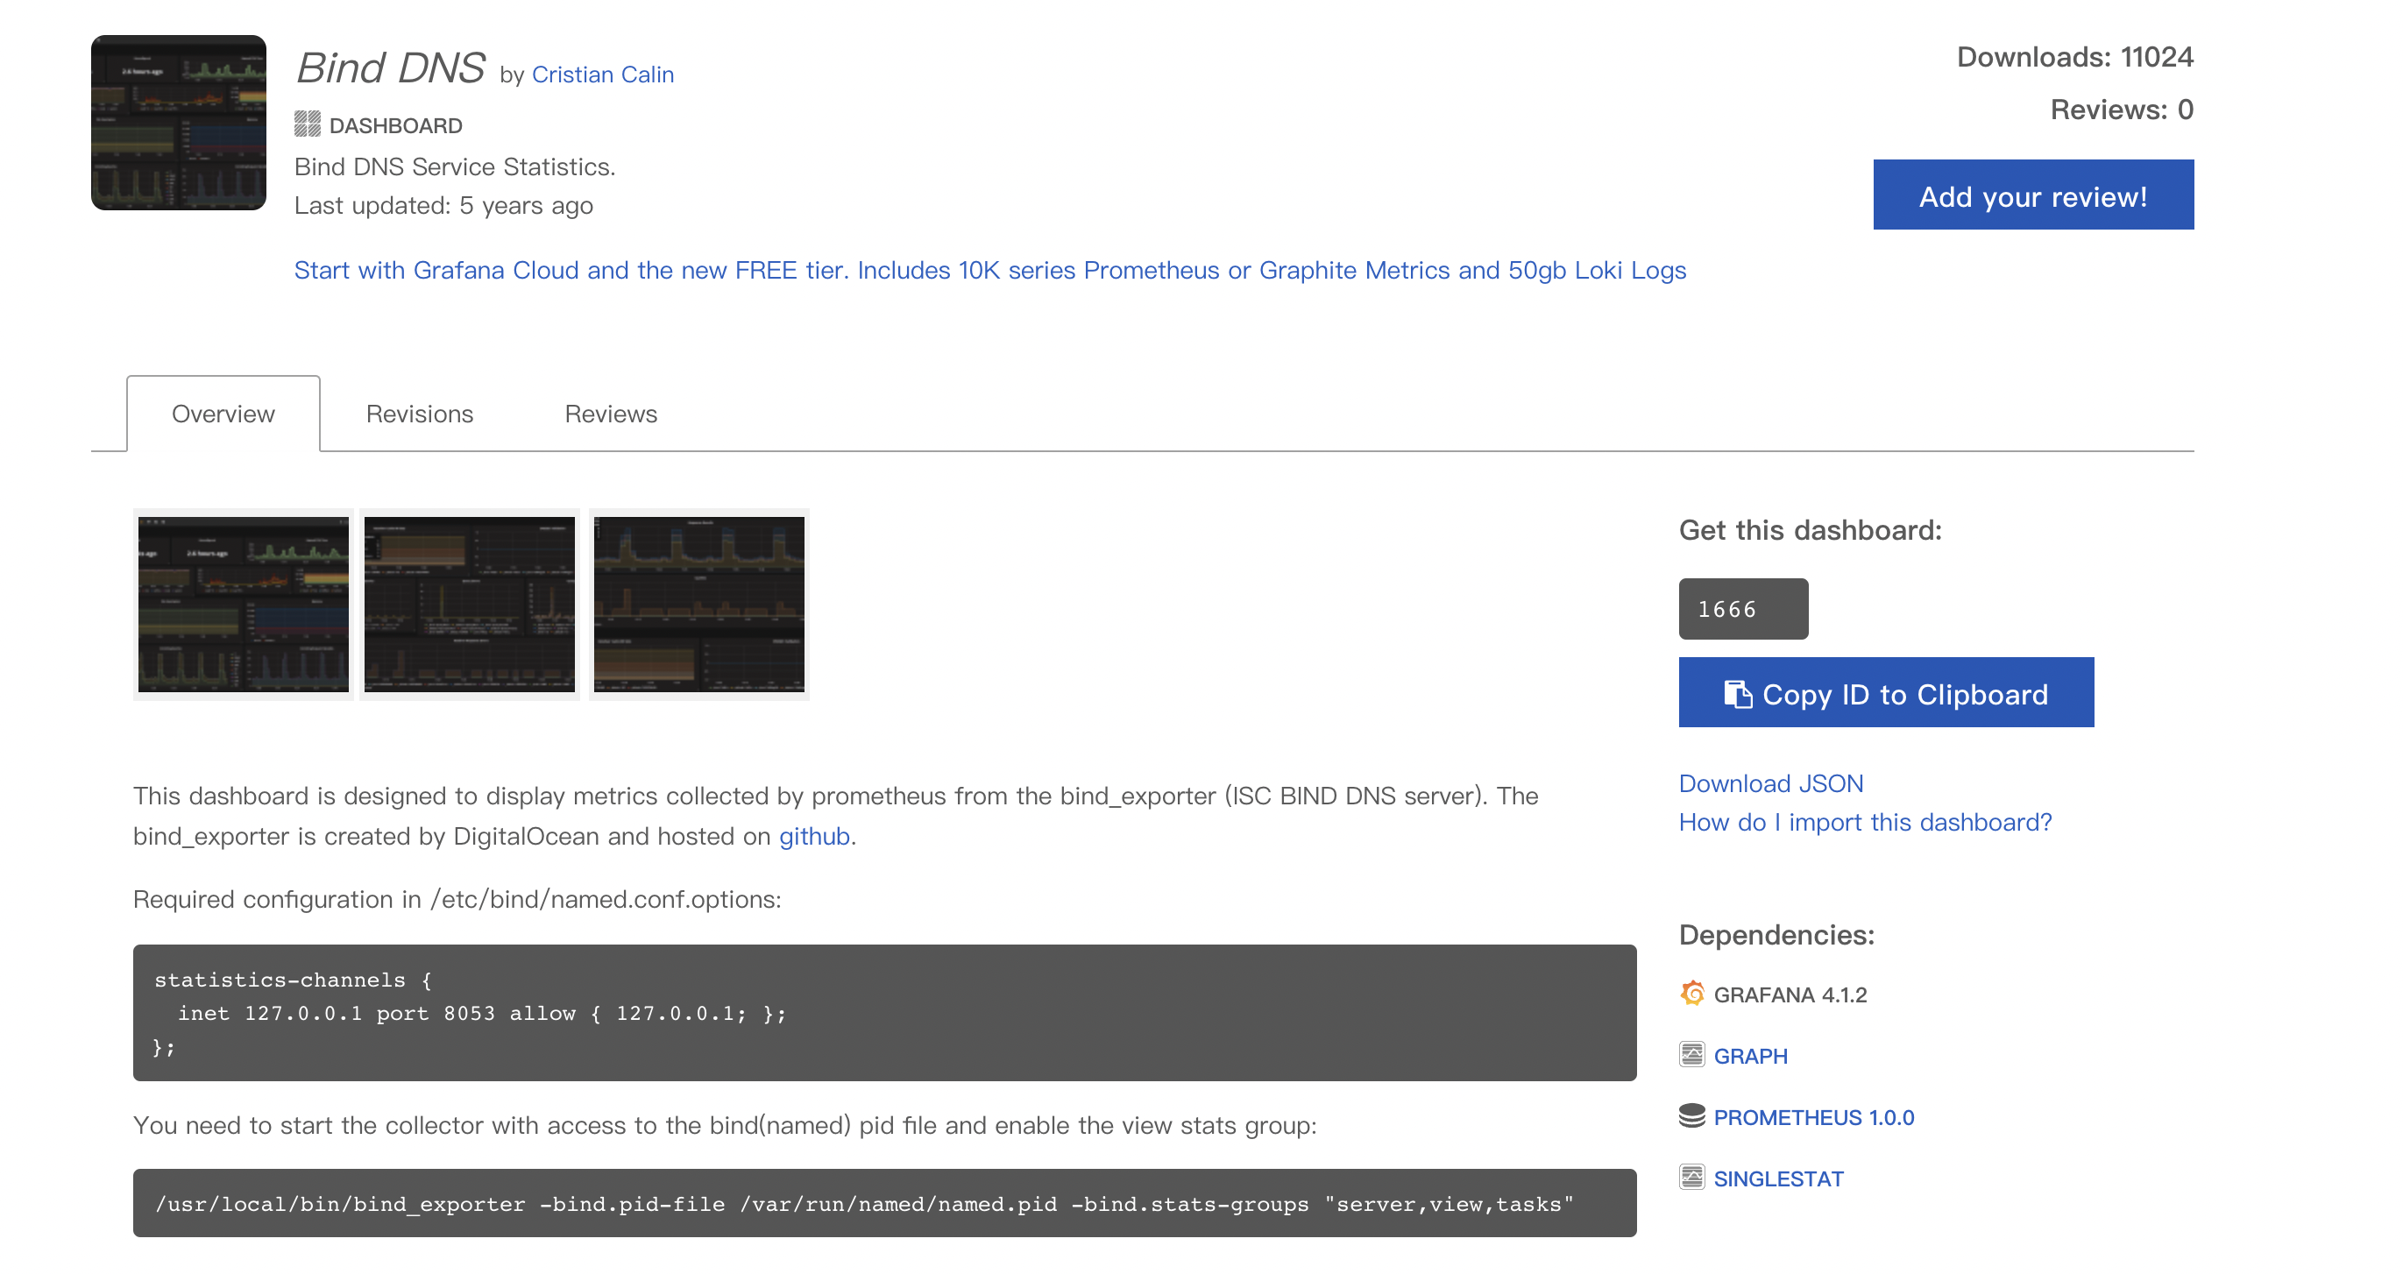This screenshot has width=2403, height=1274.
Task: Open Cristian Calin author profile link
Action: click(602, 74)
